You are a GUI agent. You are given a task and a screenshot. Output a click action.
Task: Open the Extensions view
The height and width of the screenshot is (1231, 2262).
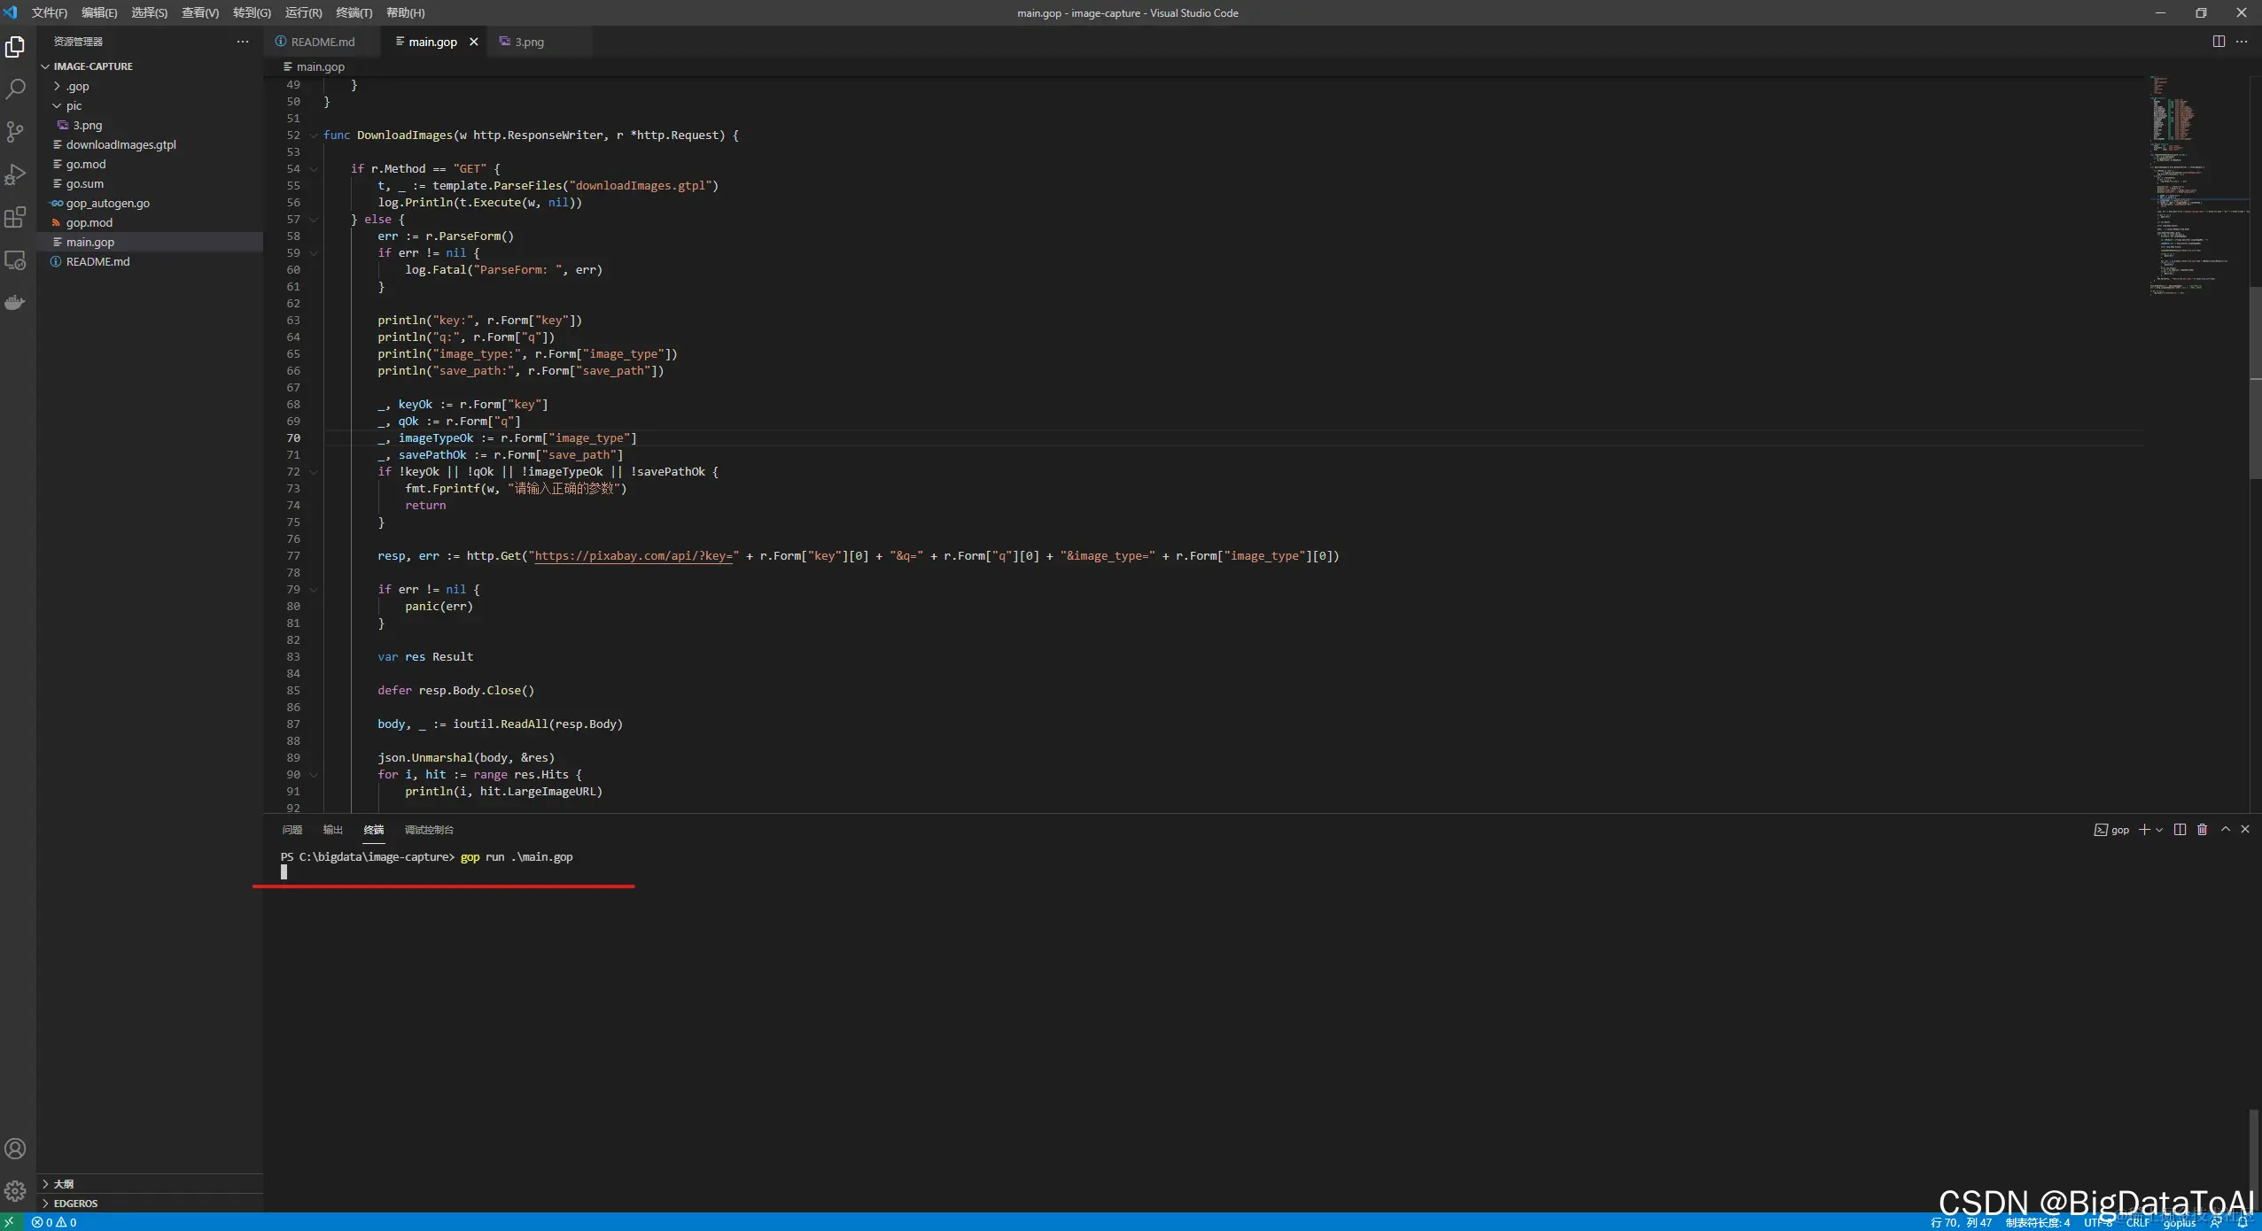(15, 217)
